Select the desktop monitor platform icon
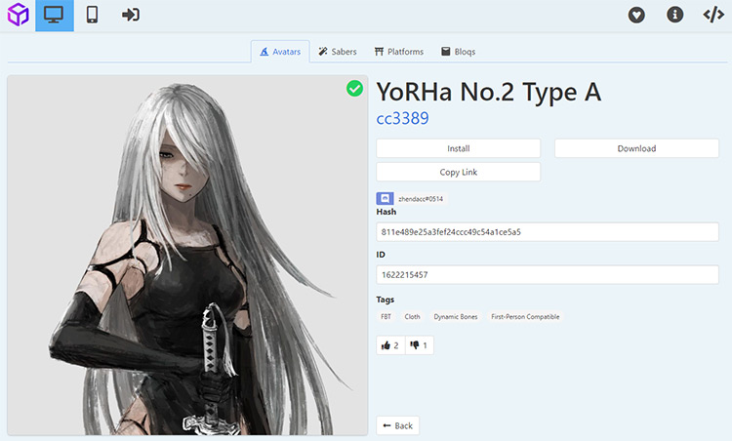 click(x=54, y=16)
